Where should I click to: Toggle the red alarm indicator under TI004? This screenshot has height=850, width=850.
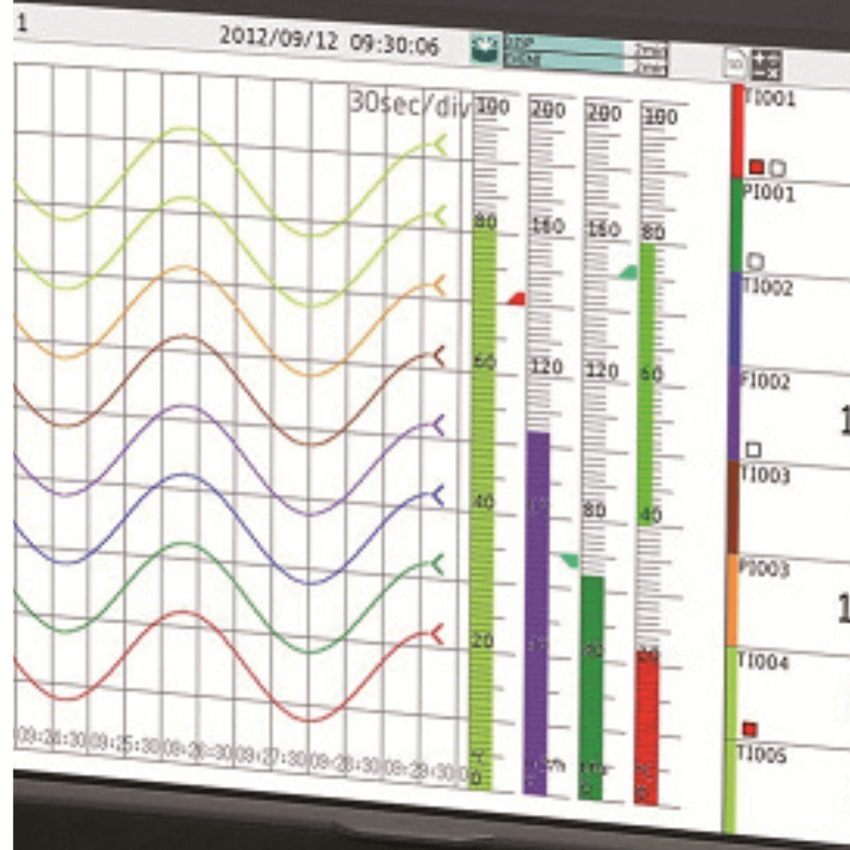click(x=749, y=729)
